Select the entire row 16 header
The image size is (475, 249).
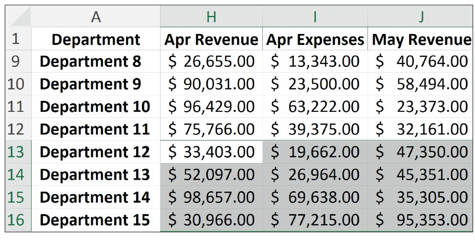pos(16,220)
